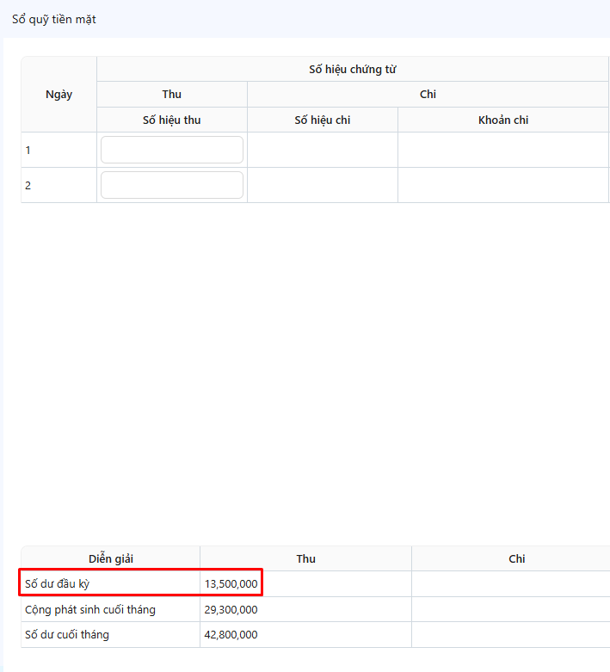Click the Số hiệu thu input for day 2

click(172, 185)
